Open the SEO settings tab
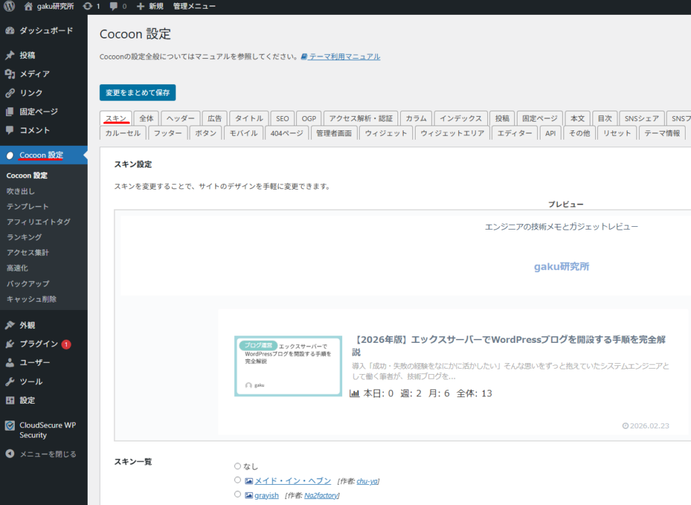691x505 pixels. pos(282,118)
